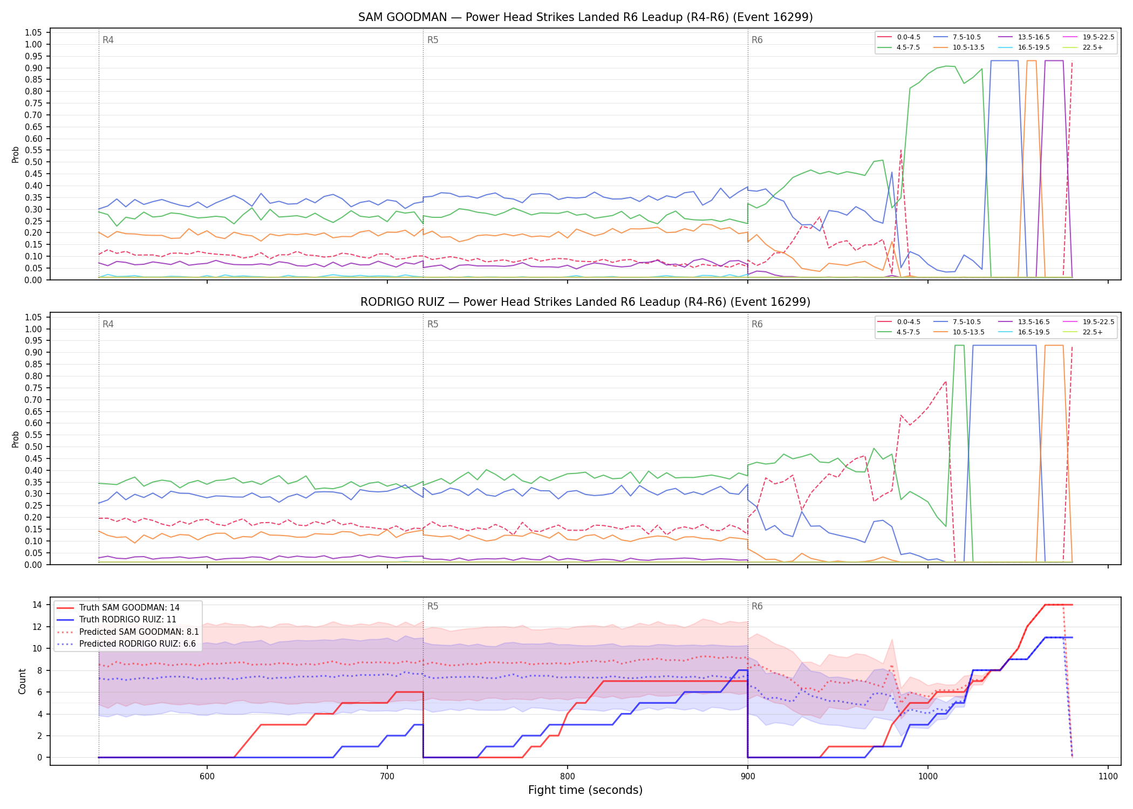The height and width of the screenshot is (809, 1133).
Task: Select 4.5-7.5 legend entry in Rodrigo Ruiz chart
Action: coord(899,332)
